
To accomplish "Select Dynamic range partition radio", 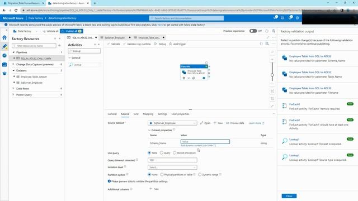I will coord(200,175).
